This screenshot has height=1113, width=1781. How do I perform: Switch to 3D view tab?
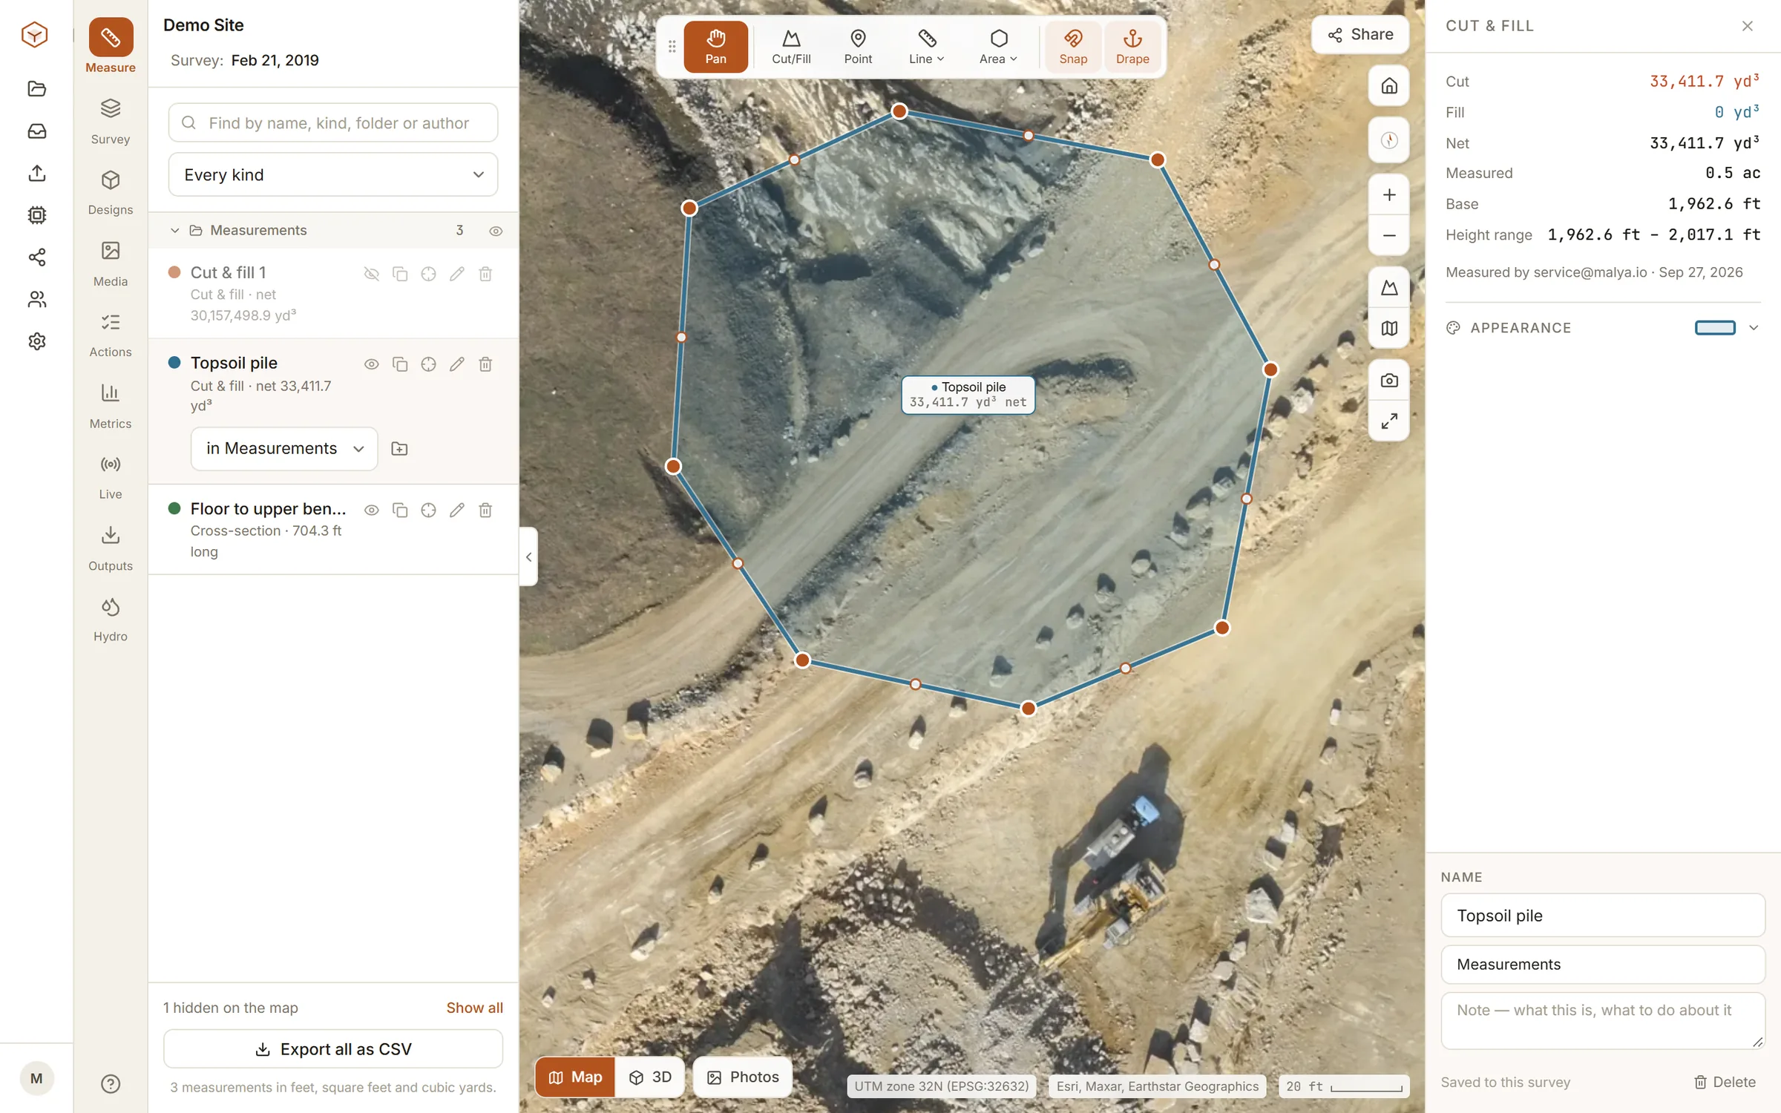pos(650,1077)
